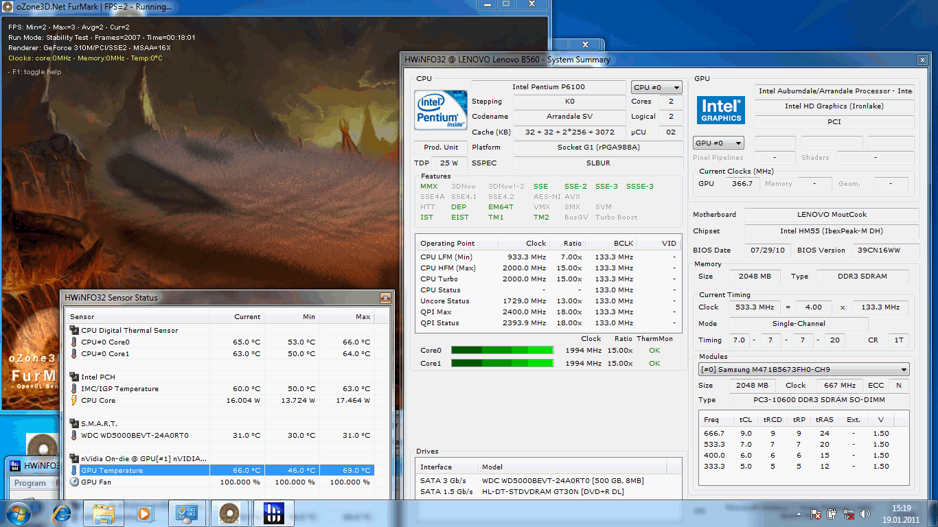
Task: Open Program menu in HWiNFO32 window
Action: pos(30,483)
